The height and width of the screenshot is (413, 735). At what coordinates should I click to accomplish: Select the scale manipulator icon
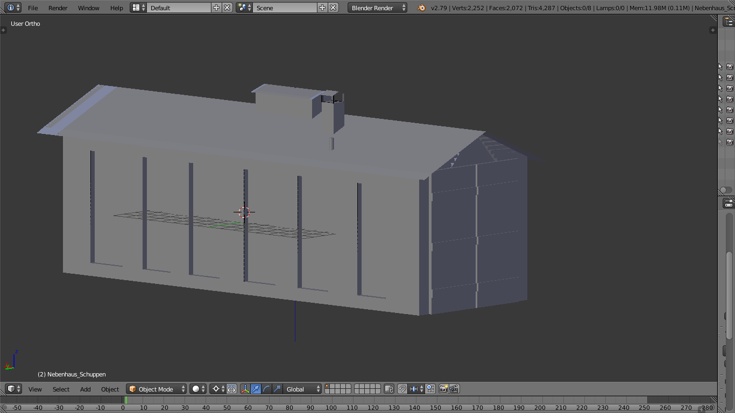[x=277, y=389]
